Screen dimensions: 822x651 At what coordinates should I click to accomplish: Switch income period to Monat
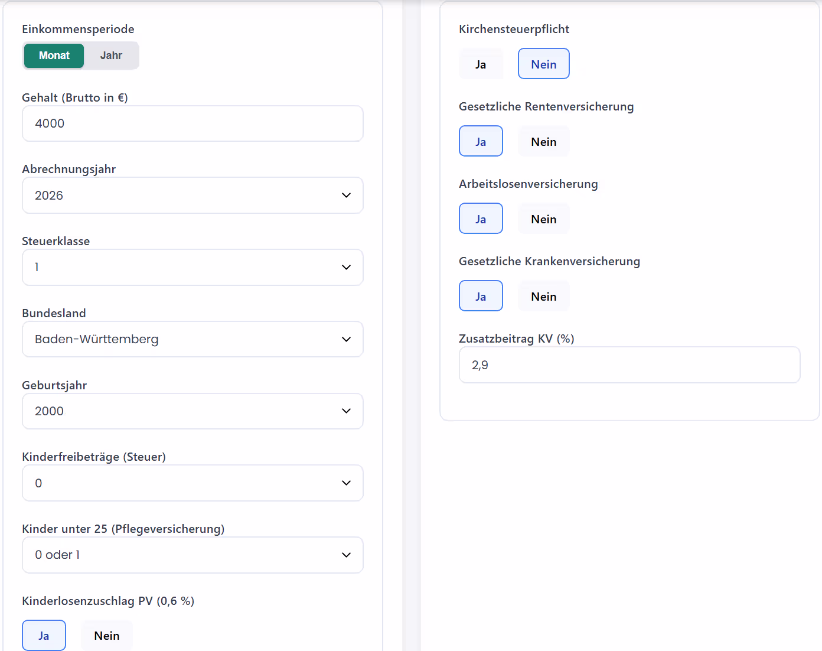tap(54, 56)
